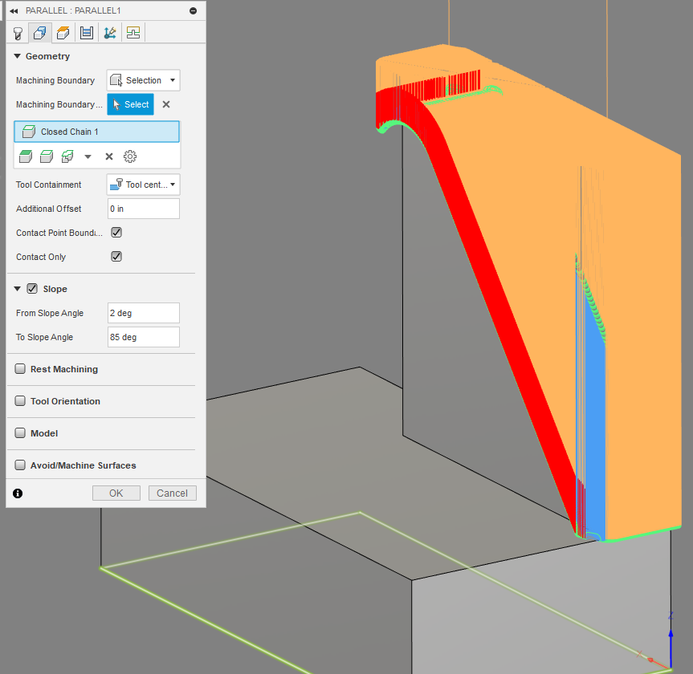
Task: Disable the Slope section checkbox
Action: tap(32, 288)
